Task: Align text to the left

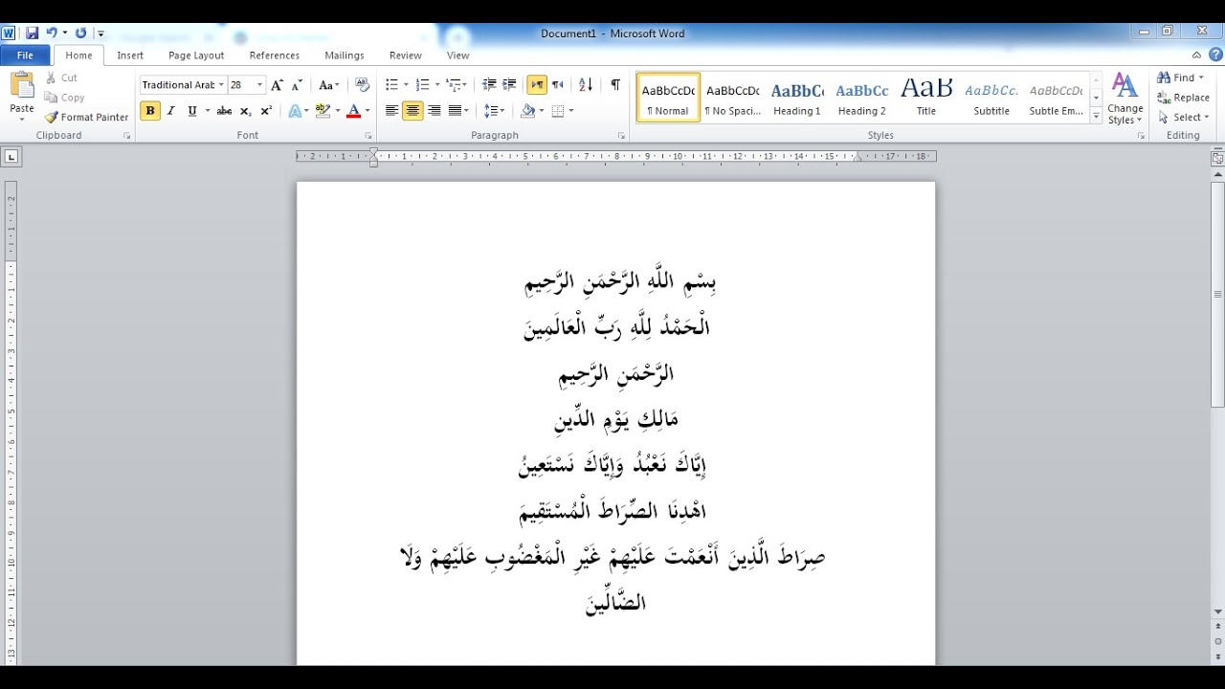Action: 391,111
